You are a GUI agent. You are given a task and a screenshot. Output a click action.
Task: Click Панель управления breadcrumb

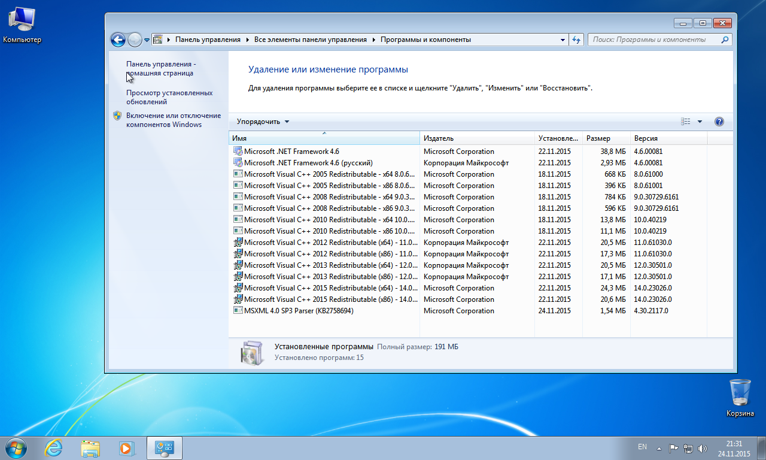208,40
